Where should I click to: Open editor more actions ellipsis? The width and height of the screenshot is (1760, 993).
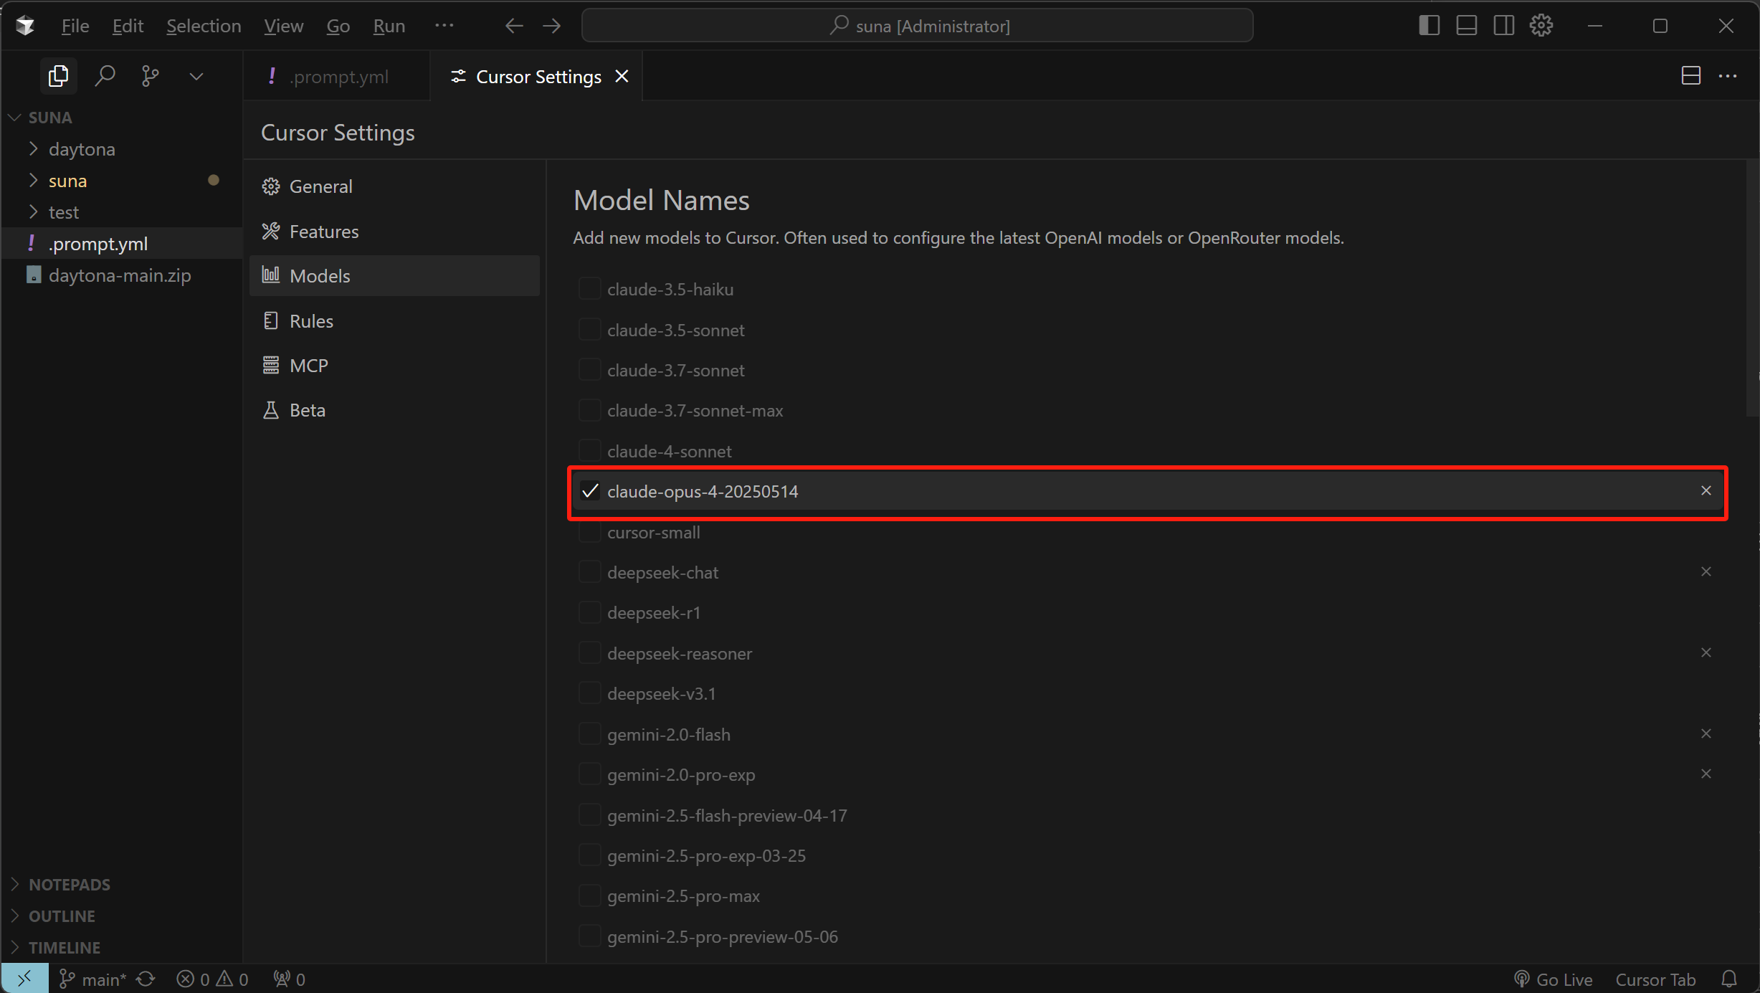point(1728,75)
